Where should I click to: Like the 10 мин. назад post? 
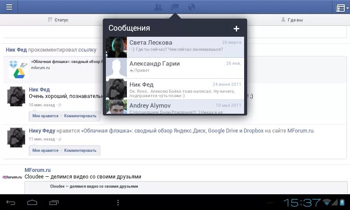pyautogui.click(x=45, y=116)
